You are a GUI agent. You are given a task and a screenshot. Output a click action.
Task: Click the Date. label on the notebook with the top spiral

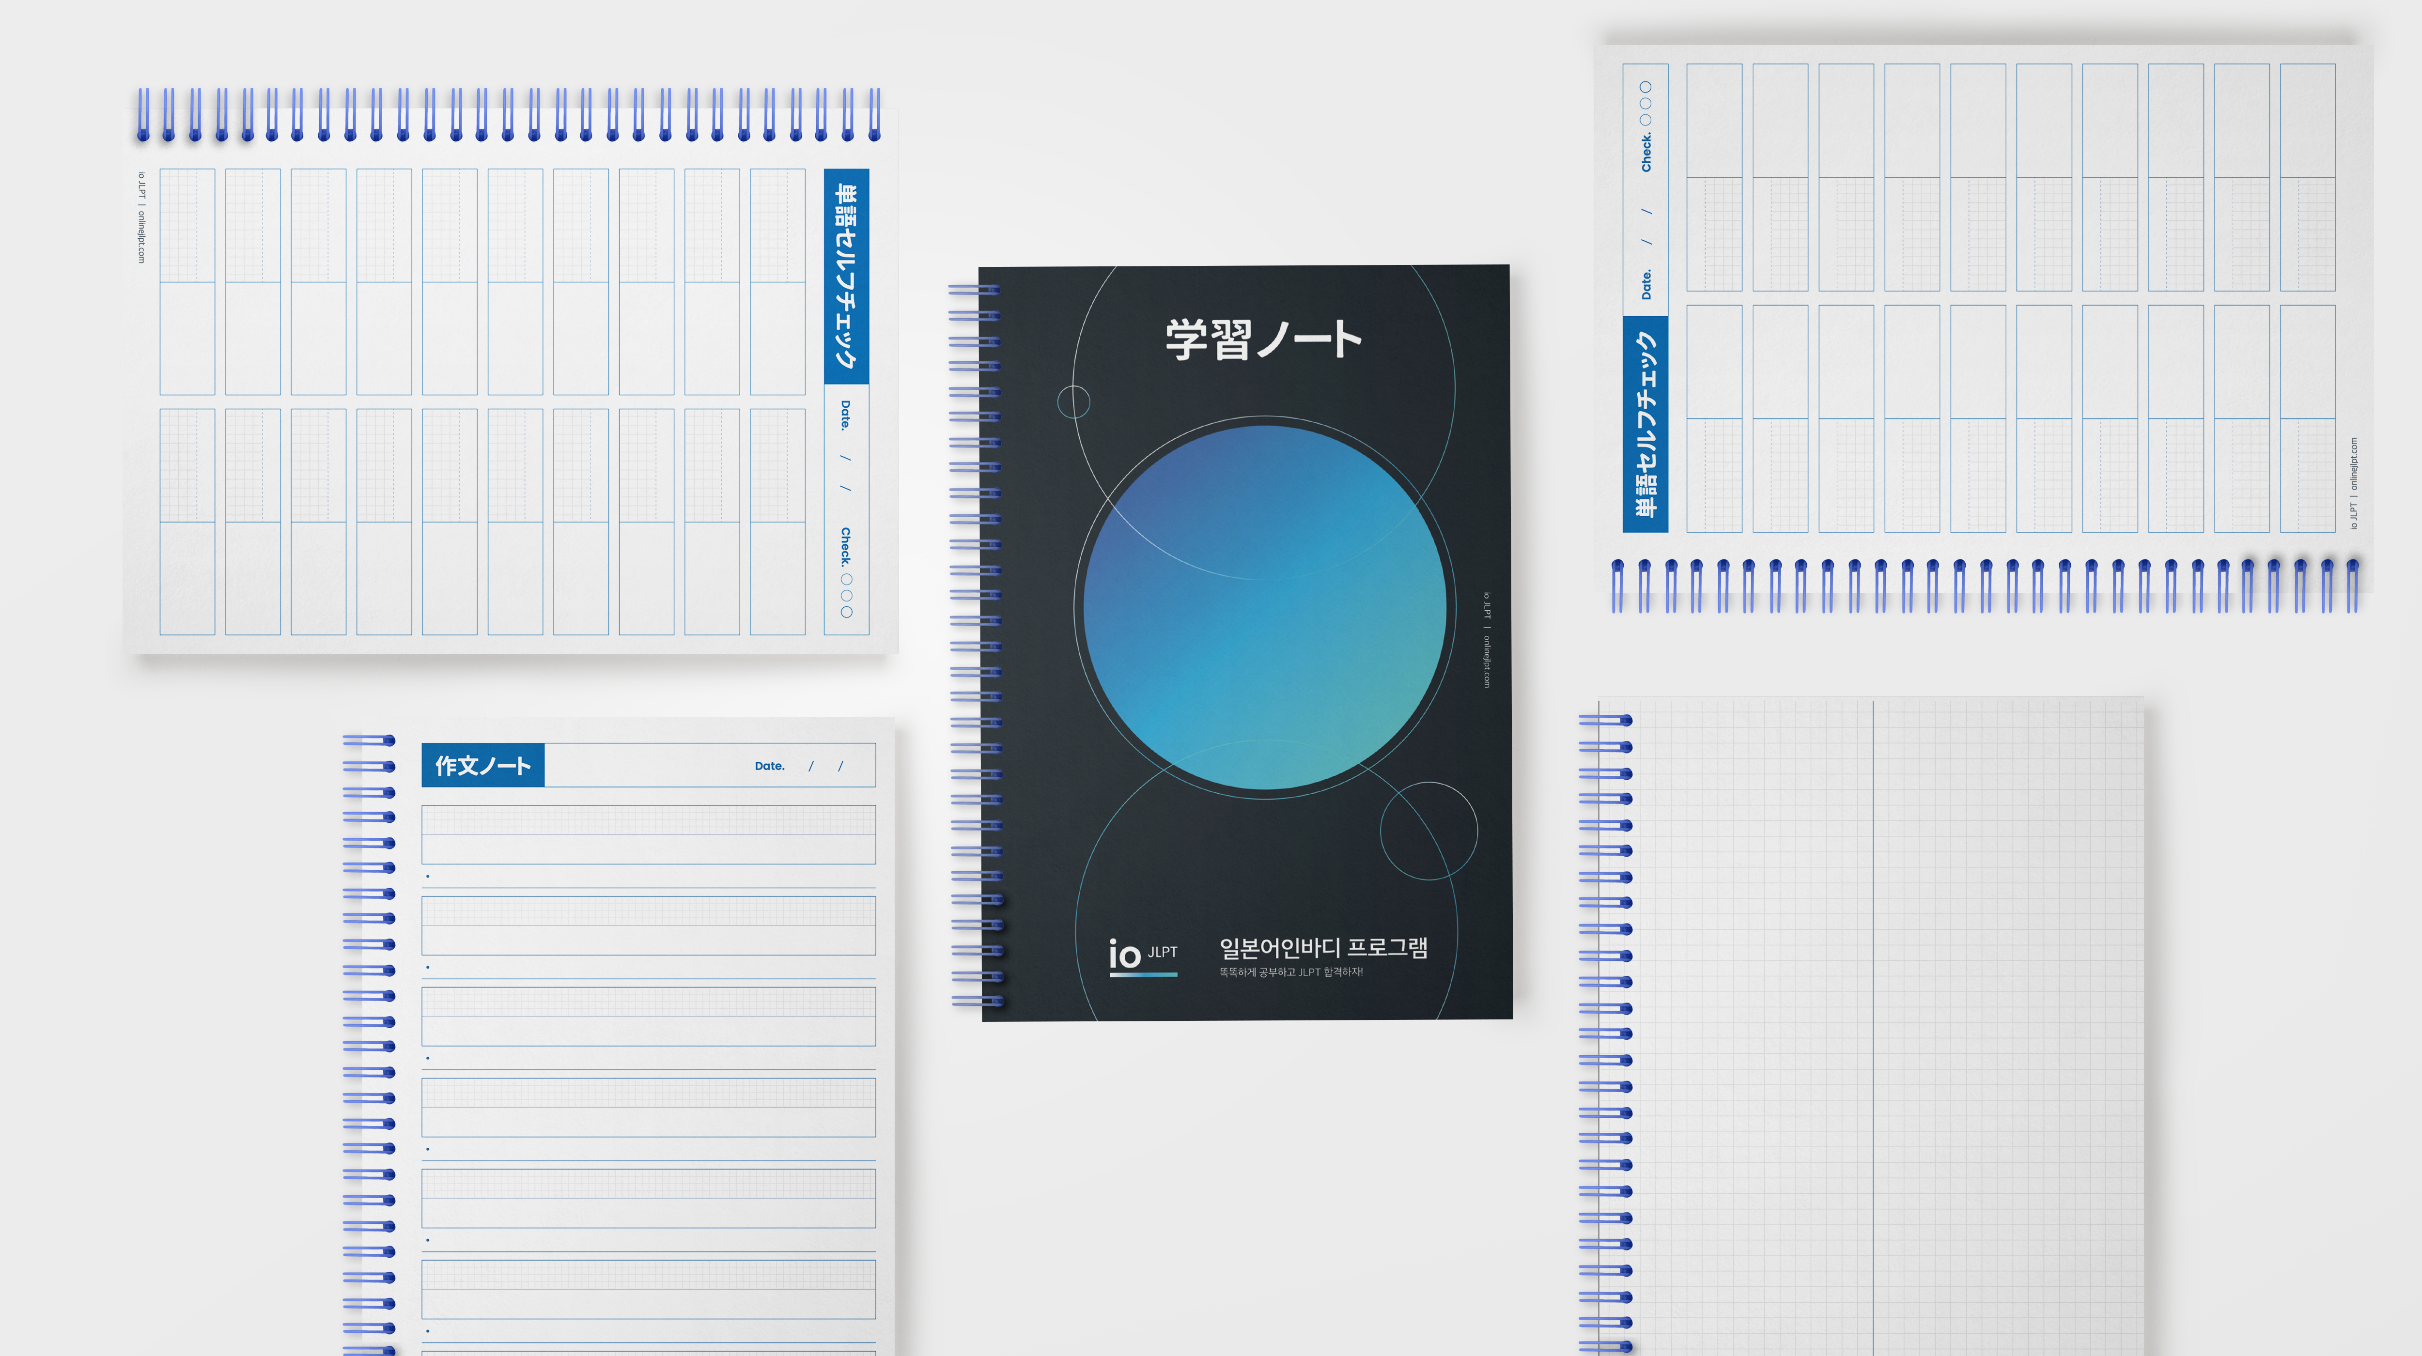[846, 416]
